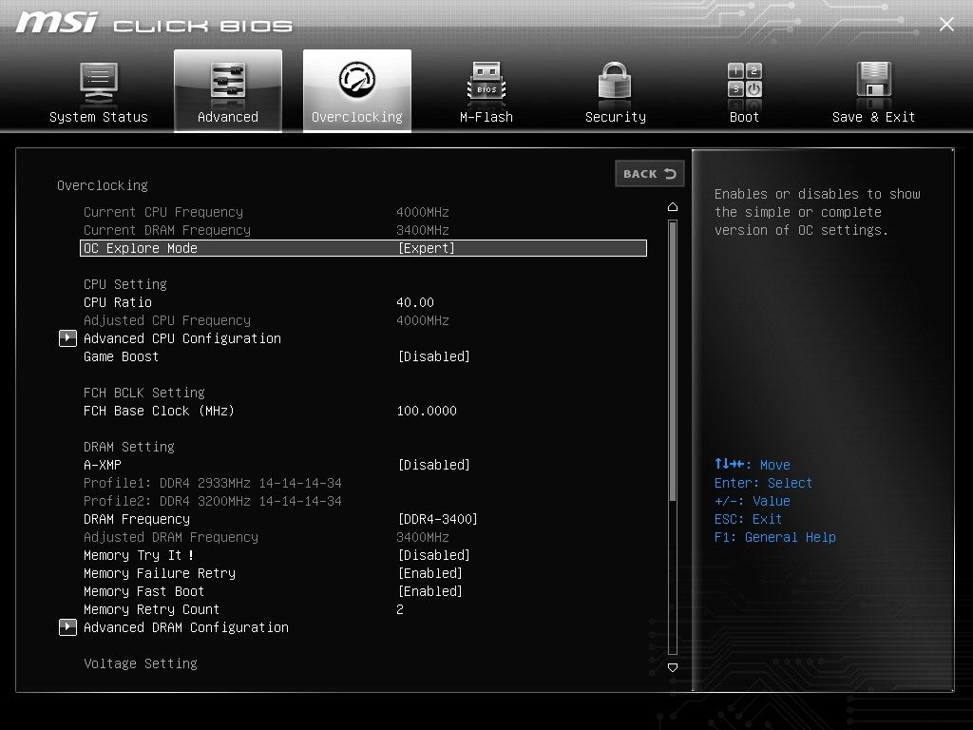Click the Voltage Setting section heading
This screenshot has width=973, height=730.
coord(141,663)
